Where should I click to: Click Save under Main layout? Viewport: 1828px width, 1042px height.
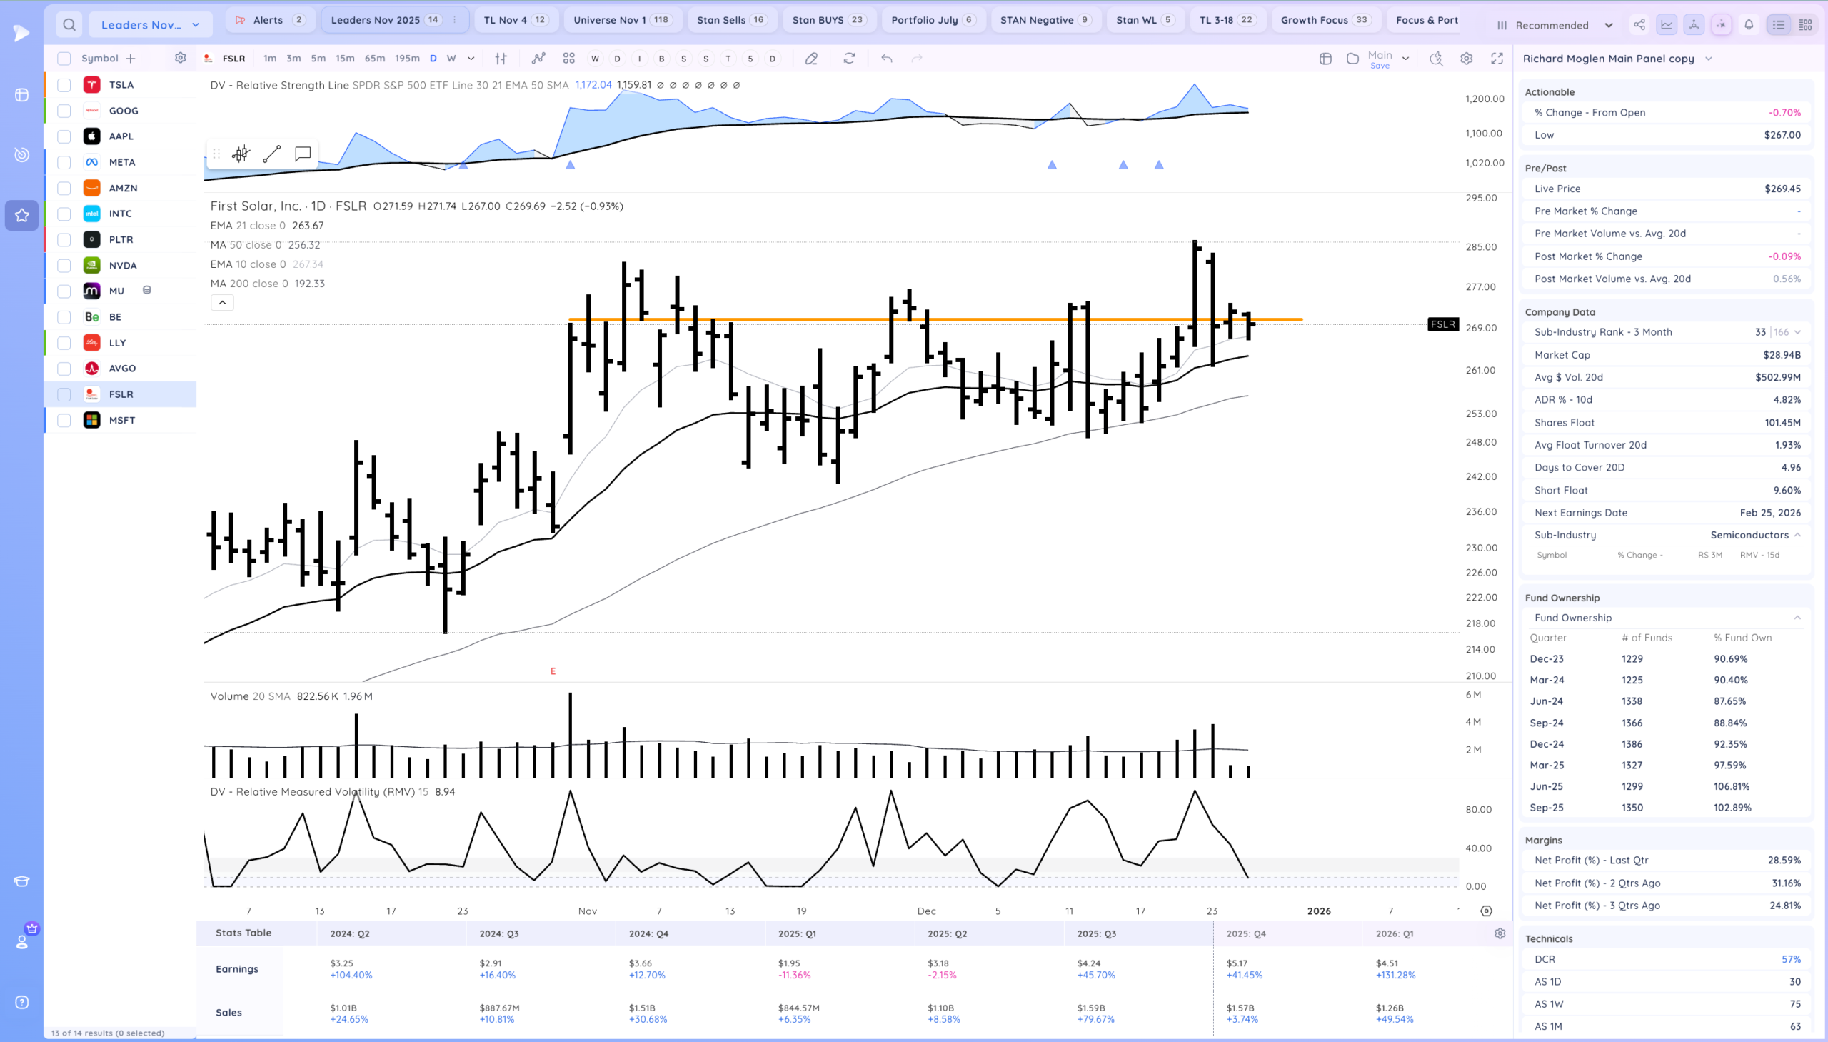(1380, 66)
